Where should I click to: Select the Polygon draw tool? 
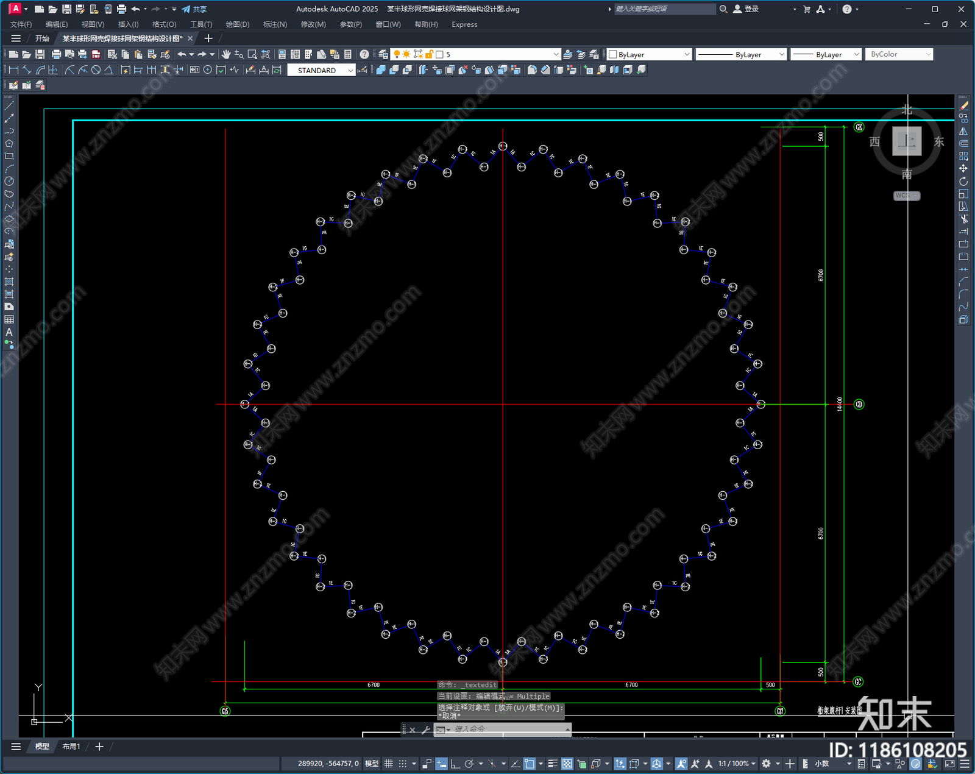pyautogui.click(x=9, y=144)
